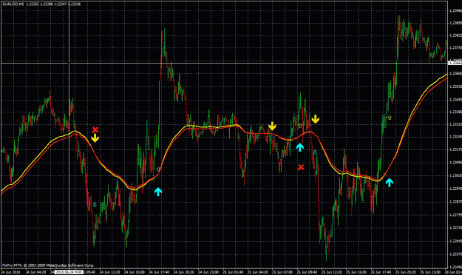Select the small hollow cyan arrow near 24 Jun 09:40 lows
Image resolution: width=462 pixels, height=275 pixels.
[95, 204]
